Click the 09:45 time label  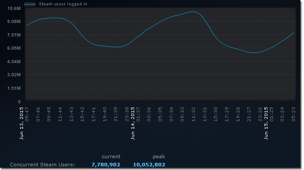[49, 114]
